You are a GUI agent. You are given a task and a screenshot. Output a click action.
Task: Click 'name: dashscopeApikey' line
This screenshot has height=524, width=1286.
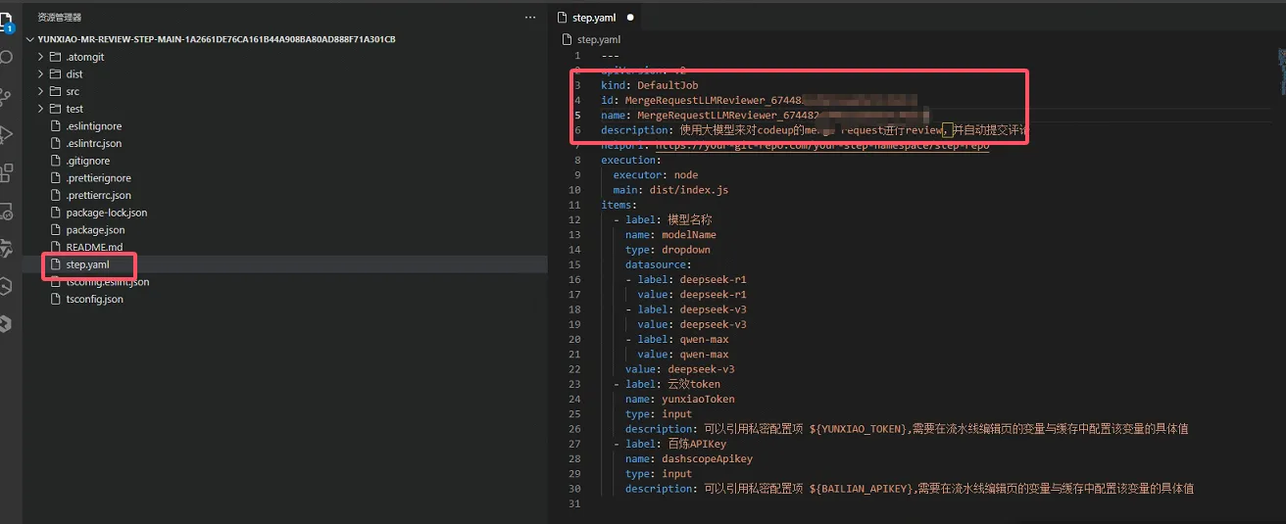pyautogui.click(x=689, y=458)
